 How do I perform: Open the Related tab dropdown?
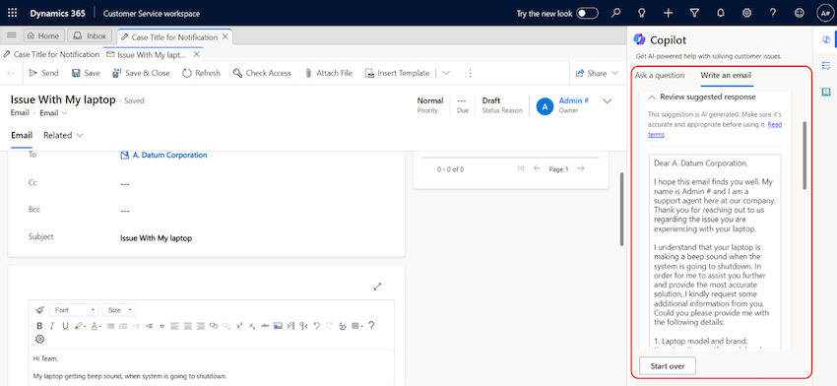click(64, 135)
